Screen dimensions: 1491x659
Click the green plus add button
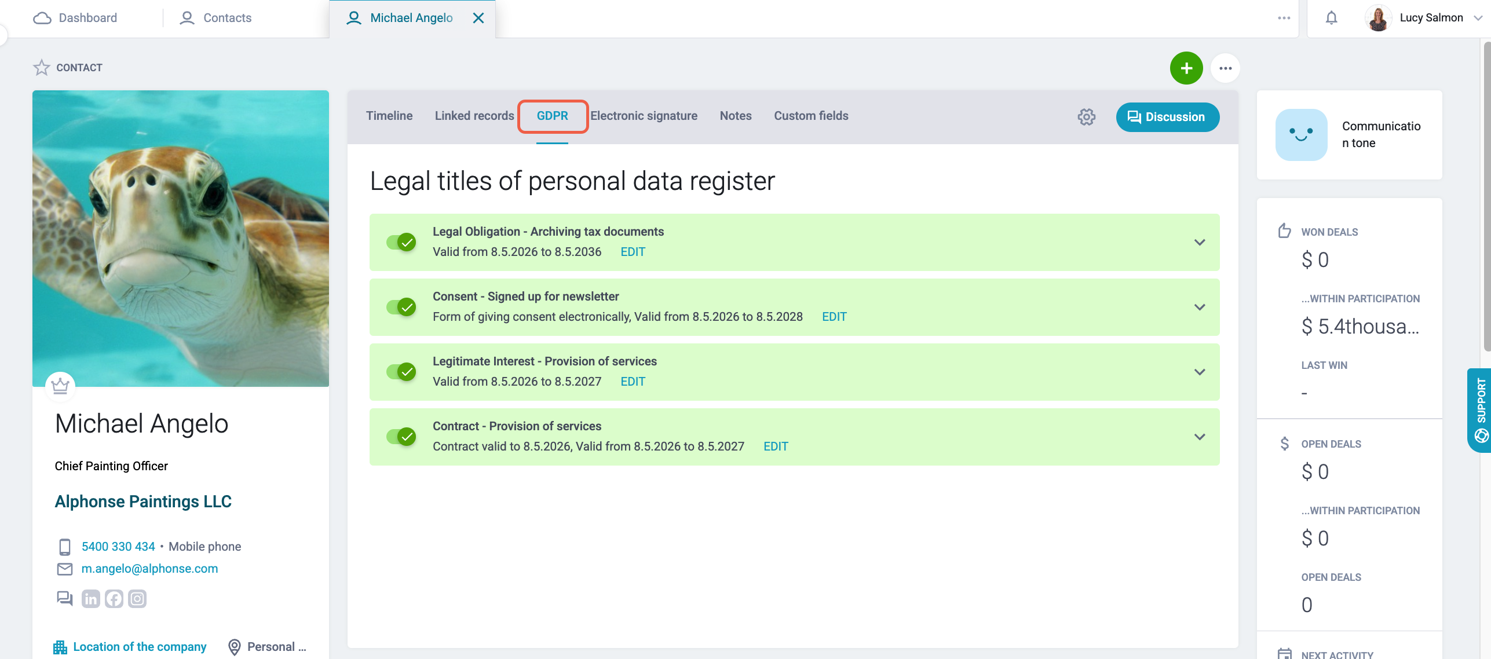point(1186,68)
